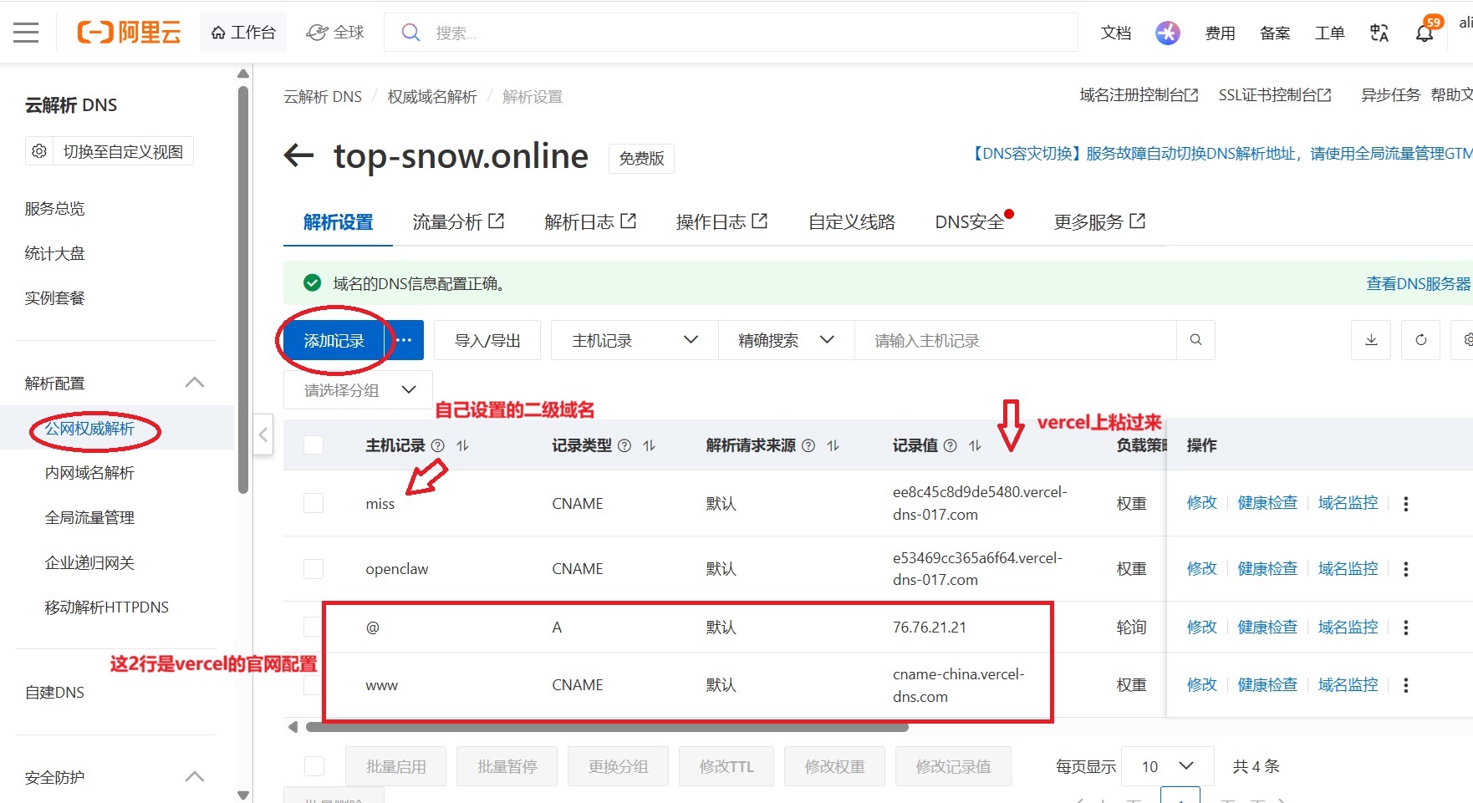Image resolution: width=1473 pixels, height=803 pixels.
Task: Click 权威域名解析 breadcrumb
Action: tap(431, 97)
